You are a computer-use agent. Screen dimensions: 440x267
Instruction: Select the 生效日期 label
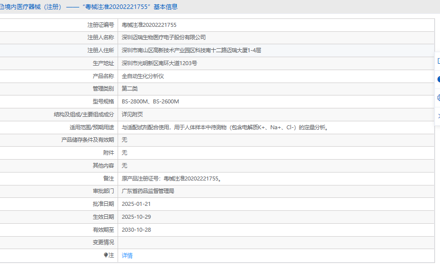[x=104, y=217]
